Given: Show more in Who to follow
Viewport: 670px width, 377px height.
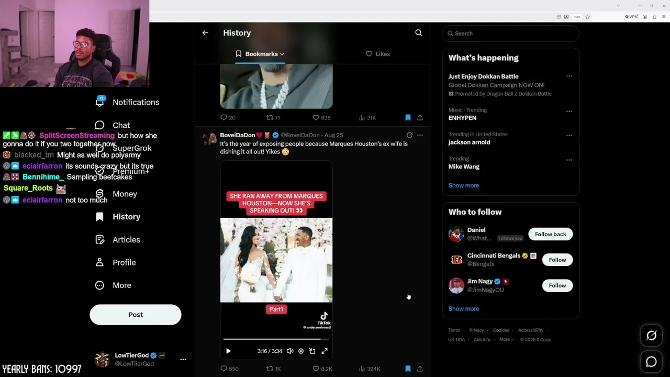Looking at the screenshot, I should pyautogui.click(x=464, y=309).
